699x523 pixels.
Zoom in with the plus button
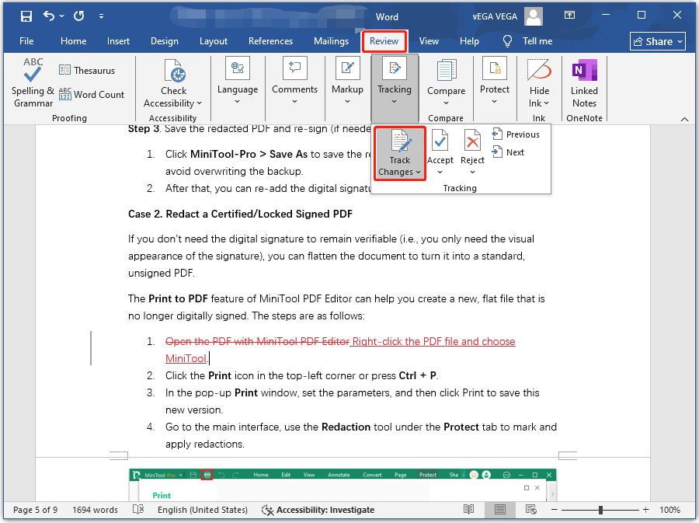[x=645, y=510]
